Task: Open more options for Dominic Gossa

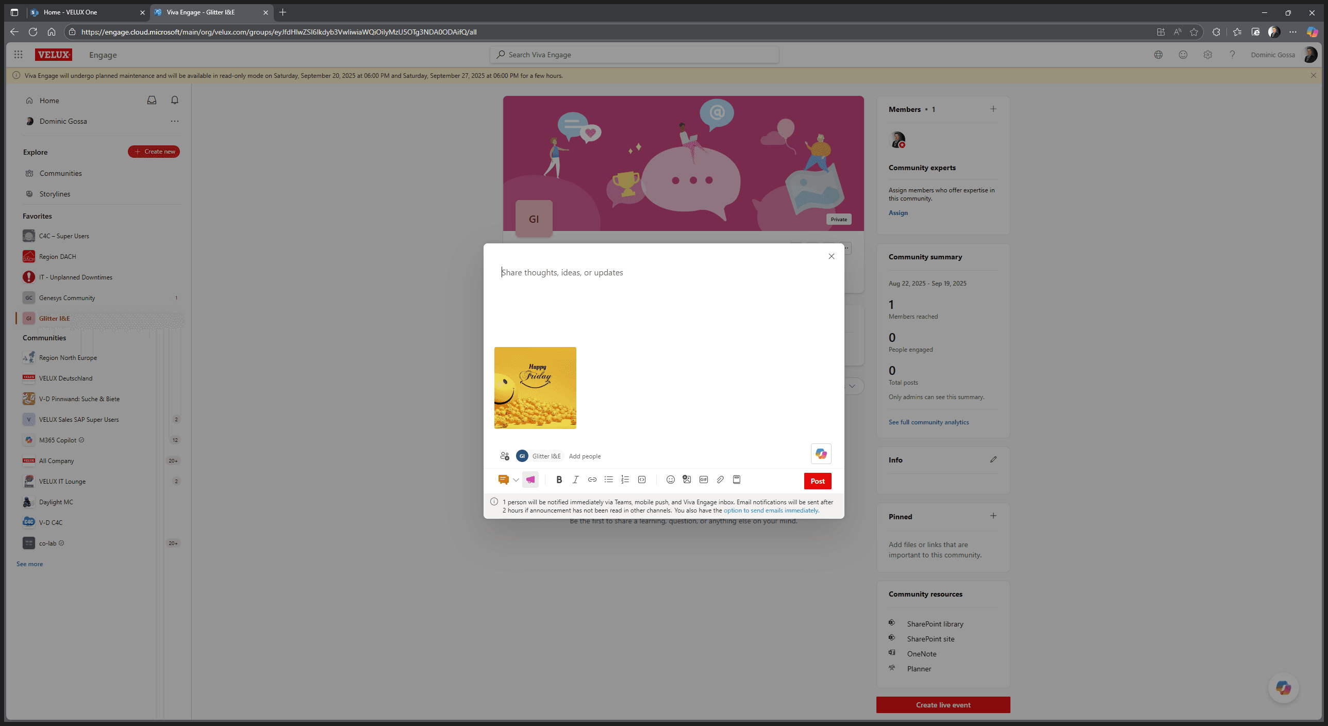Action: (x=175, y=121)
